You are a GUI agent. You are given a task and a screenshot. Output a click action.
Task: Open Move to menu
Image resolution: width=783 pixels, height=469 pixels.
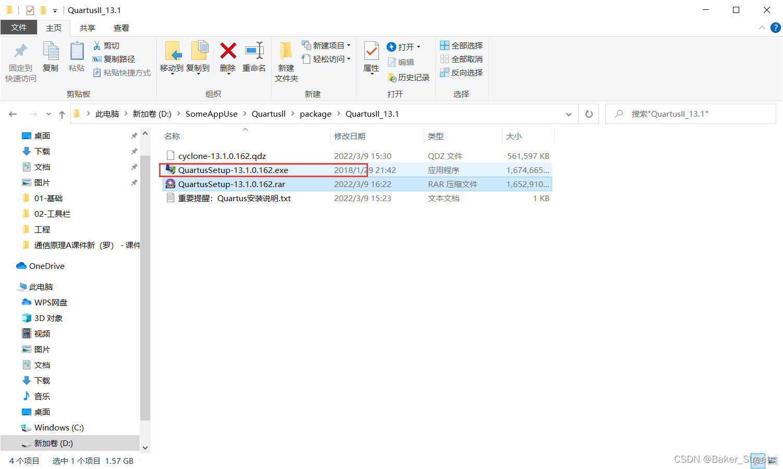click(x=172, y=58)
